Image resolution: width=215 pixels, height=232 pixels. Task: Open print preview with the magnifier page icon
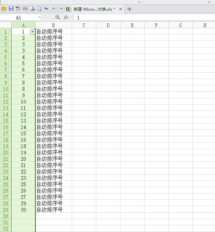click(40, 9)
